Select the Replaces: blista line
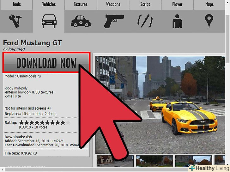 30,114
